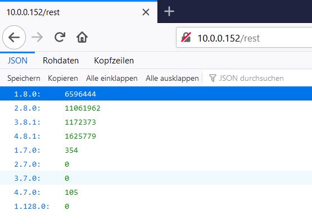312x224 pixels.
Task: Open a new tab with plus icon
Action: tap(169, 11)
